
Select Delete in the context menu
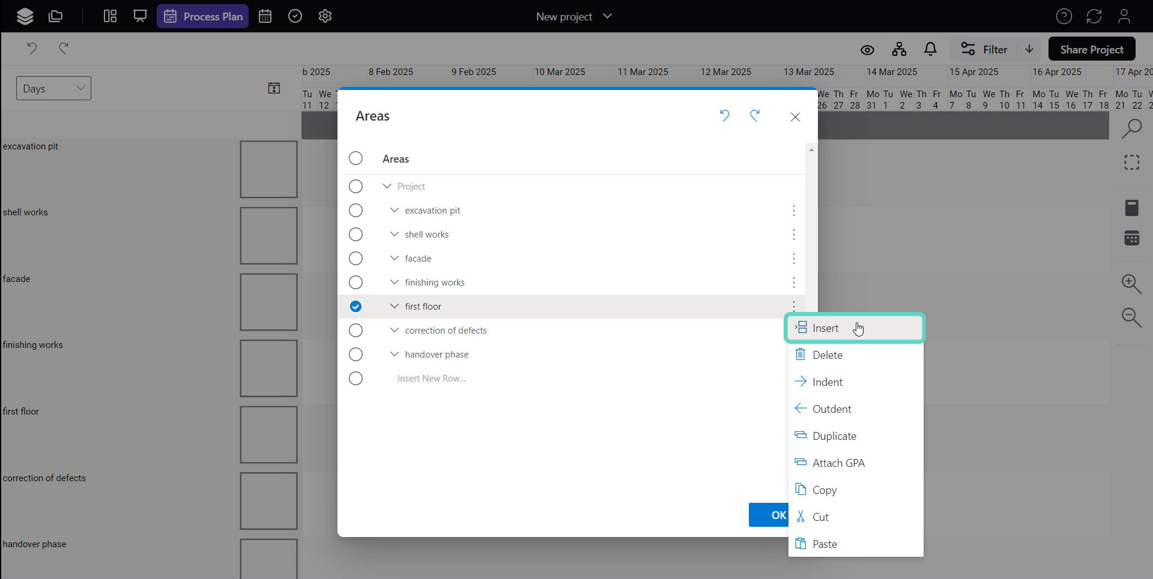[827, 355]
